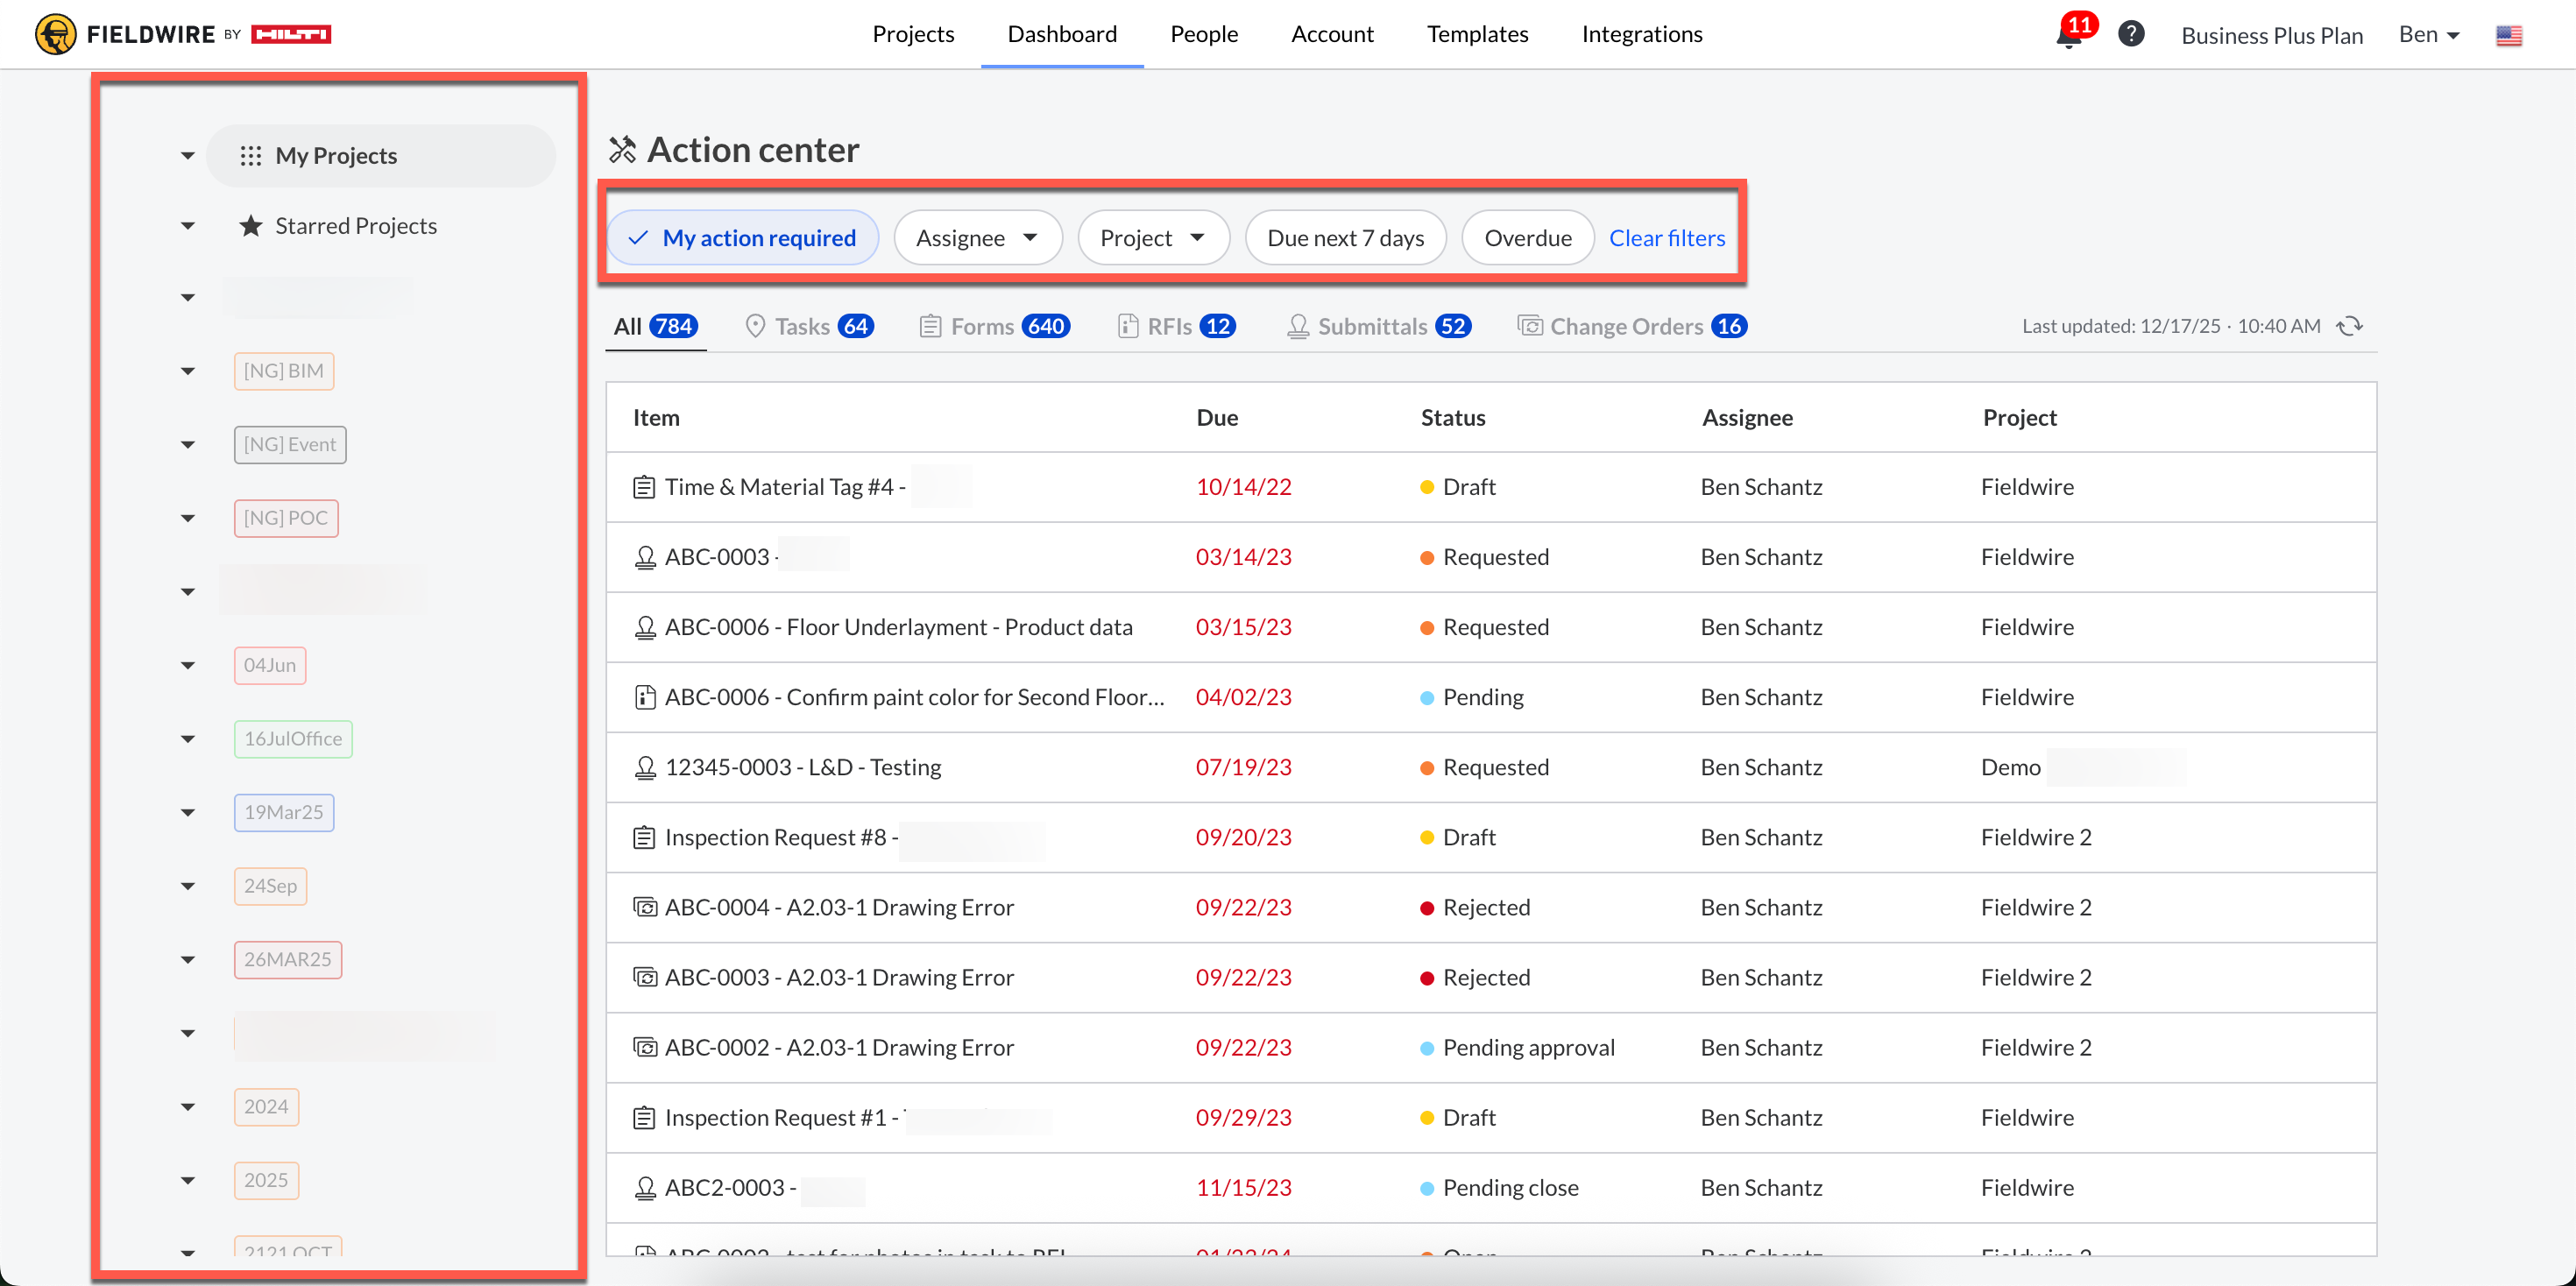Go to the People menu item

pyautogui.click(x=1203, y=34)
